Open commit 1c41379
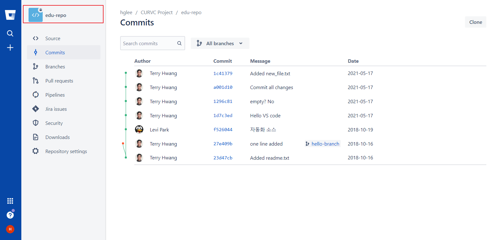497x240 pixels. pos(223,73)
